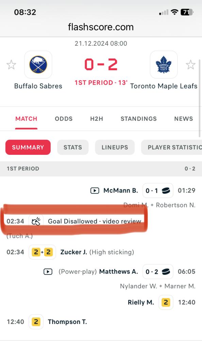Favorite Buffalo Sabres with the star icon

(x=11, y=65)
